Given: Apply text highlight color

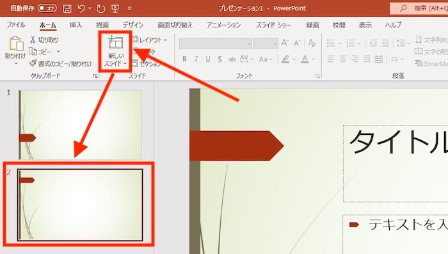Looking at the screenshot, I should pos(285,59).
